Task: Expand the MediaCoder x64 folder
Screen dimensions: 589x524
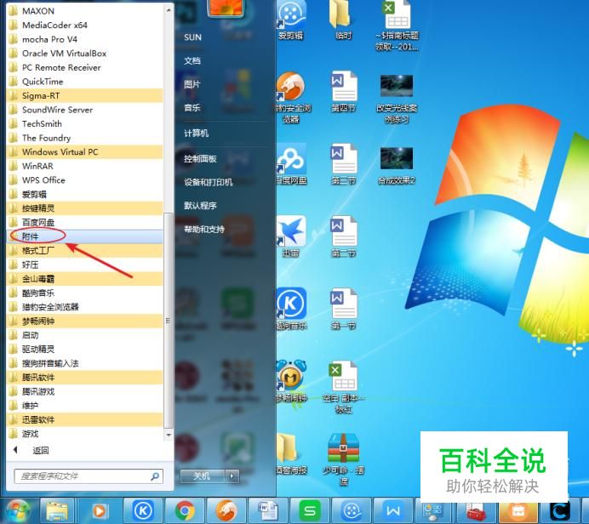Action: tap(85, 26)
